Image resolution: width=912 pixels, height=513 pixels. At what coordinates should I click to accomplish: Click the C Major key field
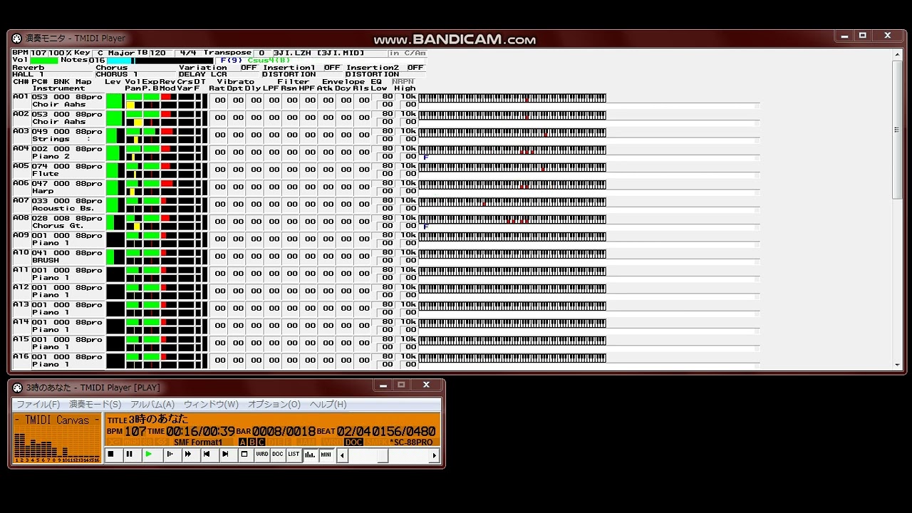(x=116, y=53)
